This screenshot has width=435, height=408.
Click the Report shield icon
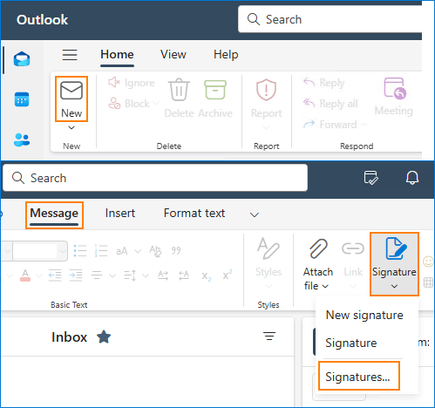click(x=266, y=90)
